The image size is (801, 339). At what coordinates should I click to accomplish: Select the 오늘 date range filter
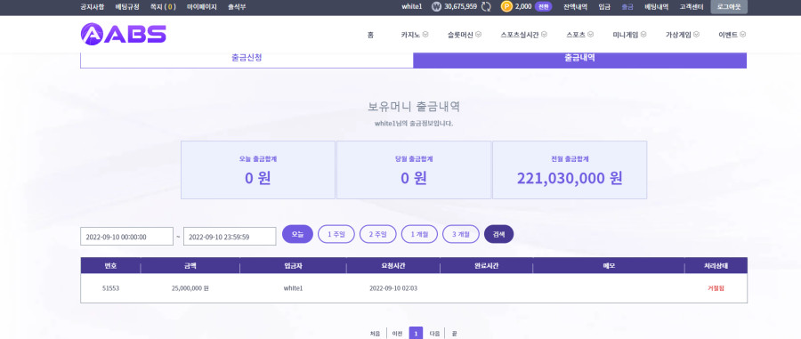pyautogui.click(x=297, y=234)
